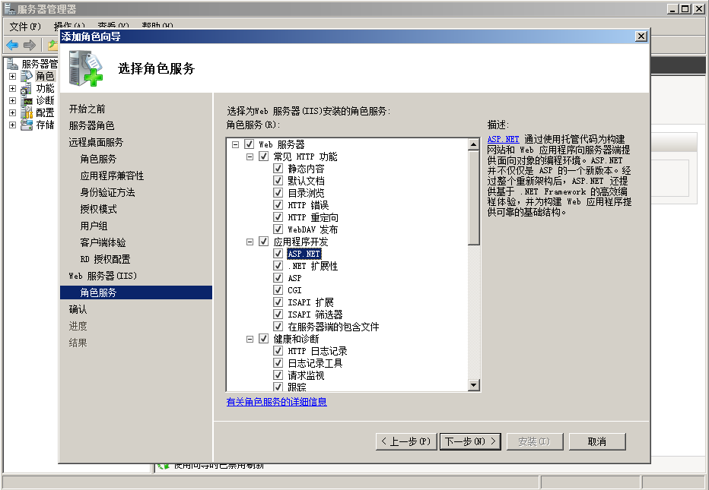Select HTTP 日志记录 row text
Image resolution: width=709 pixels, height=490 pixels.
pyautogui.click(x=317, y=351)
